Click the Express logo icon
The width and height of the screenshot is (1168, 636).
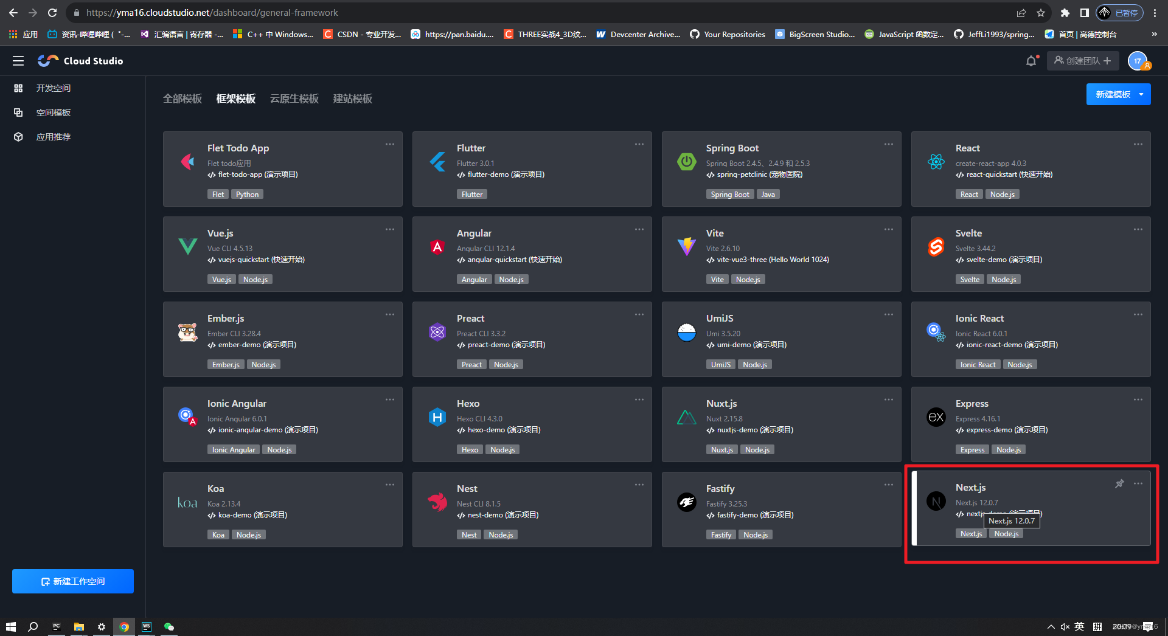[x=936, y=417]
